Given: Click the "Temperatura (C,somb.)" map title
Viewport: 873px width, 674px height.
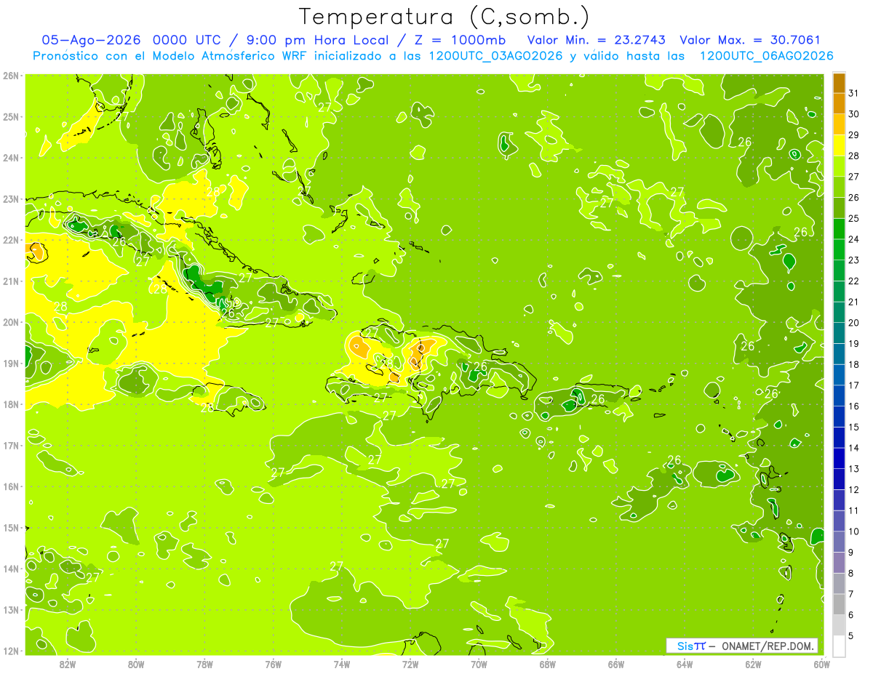Looking at the screenshot, I should [x=444, y=17].
